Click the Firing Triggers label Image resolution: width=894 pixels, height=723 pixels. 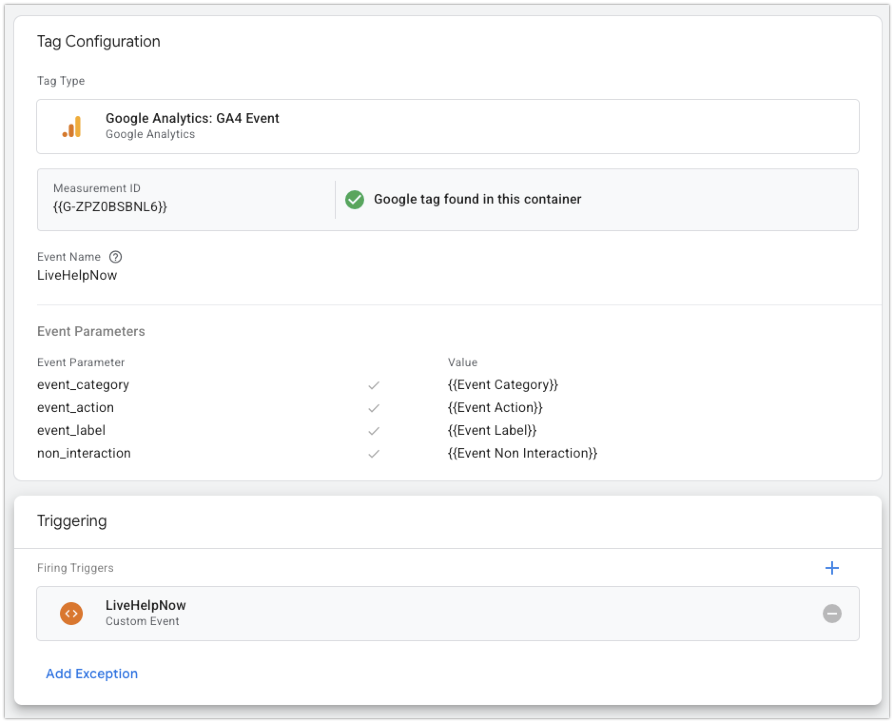(75, 567)
